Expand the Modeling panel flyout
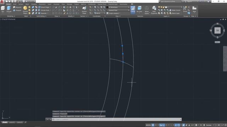The image size is (227, 127). click(x=11, y=16)
